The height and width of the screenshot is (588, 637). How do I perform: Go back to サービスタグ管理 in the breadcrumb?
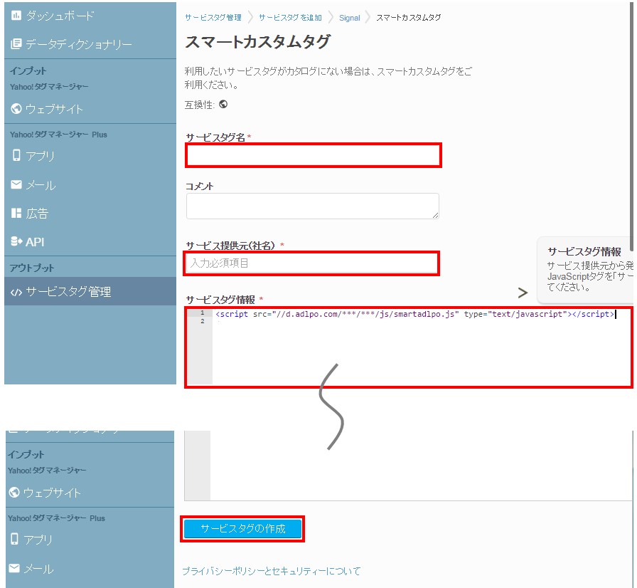click(x=213, y=18)
